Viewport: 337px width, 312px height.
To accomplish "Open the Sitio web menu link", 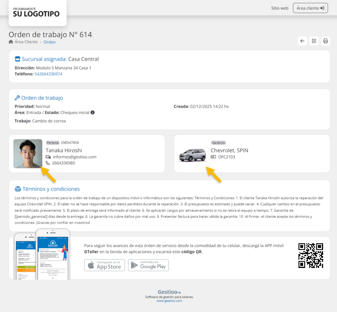I will click(x=280, y=8).
